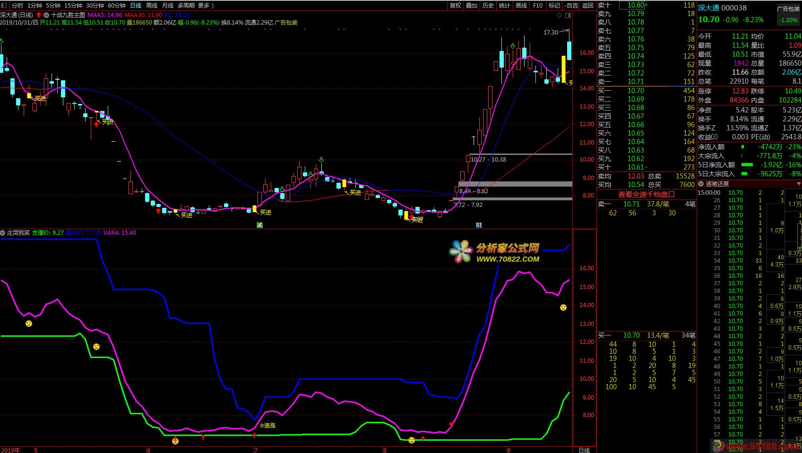Select the 30分钟 period tab
The width and height of the screenshot is (802, 453).
click(x=95, y=5)
